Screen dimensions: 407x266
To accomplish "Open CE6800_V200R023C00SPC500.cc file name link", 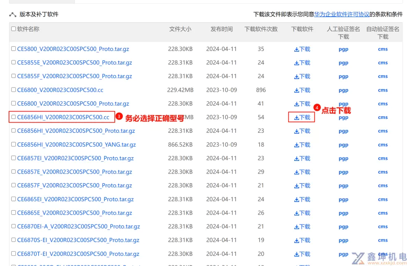I will 60,90.
